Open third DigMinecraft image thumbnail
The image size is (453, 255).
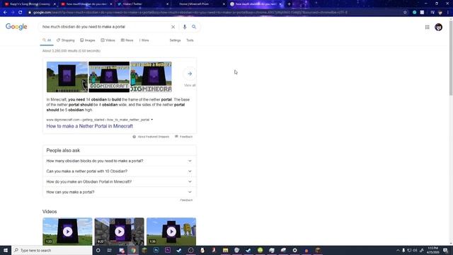[x=151, y=77]
